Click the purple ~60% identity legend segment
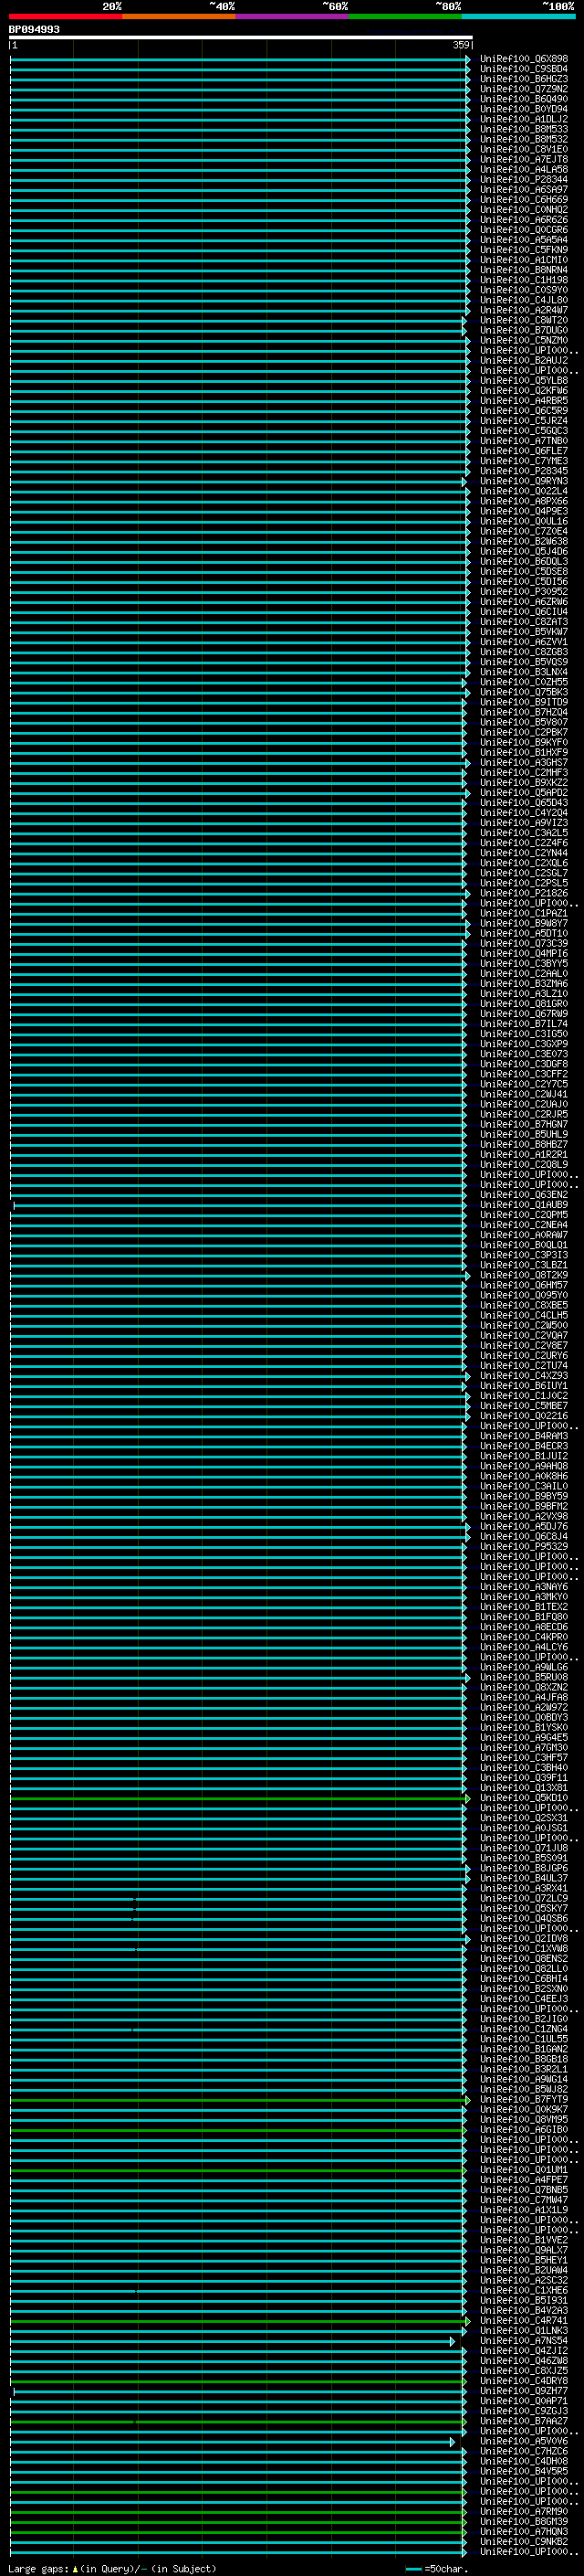 coord(293,16)
